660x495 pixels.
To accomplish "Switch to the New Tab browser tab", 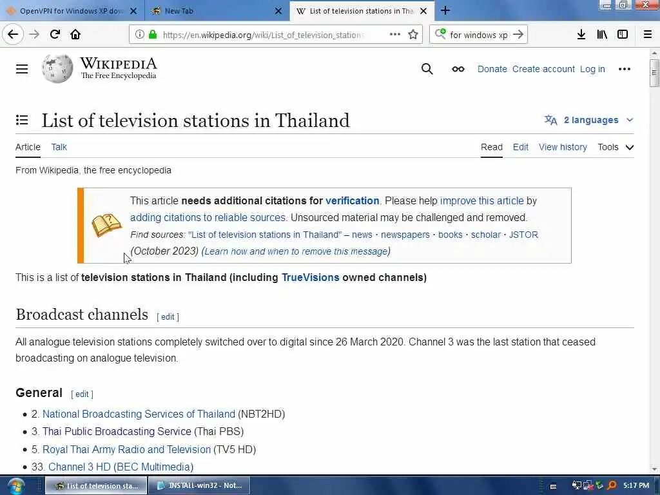I will [217, 11].
